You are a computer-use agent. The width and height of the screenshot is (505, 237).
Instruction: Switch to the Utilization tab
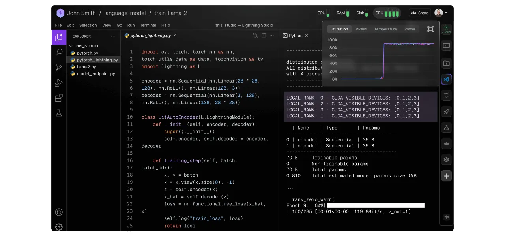point(339,29)
